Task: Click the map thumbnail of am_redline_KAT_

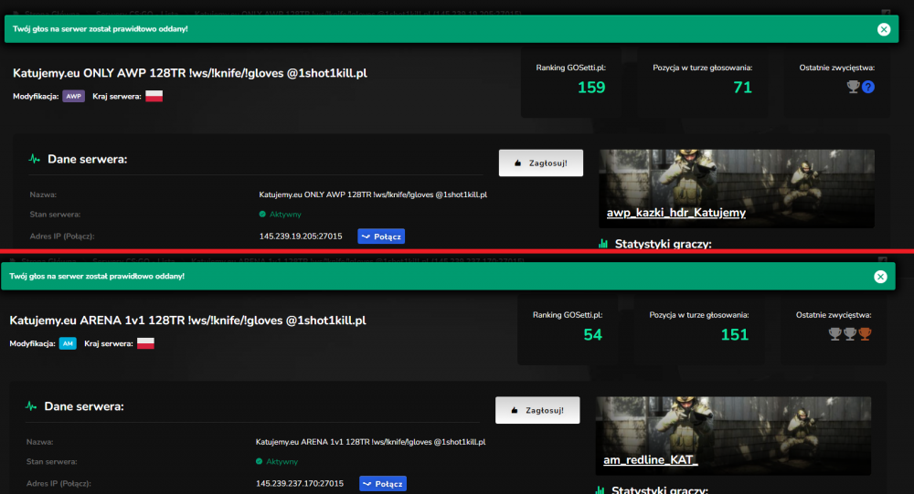Action: click(x=733, y=436)
